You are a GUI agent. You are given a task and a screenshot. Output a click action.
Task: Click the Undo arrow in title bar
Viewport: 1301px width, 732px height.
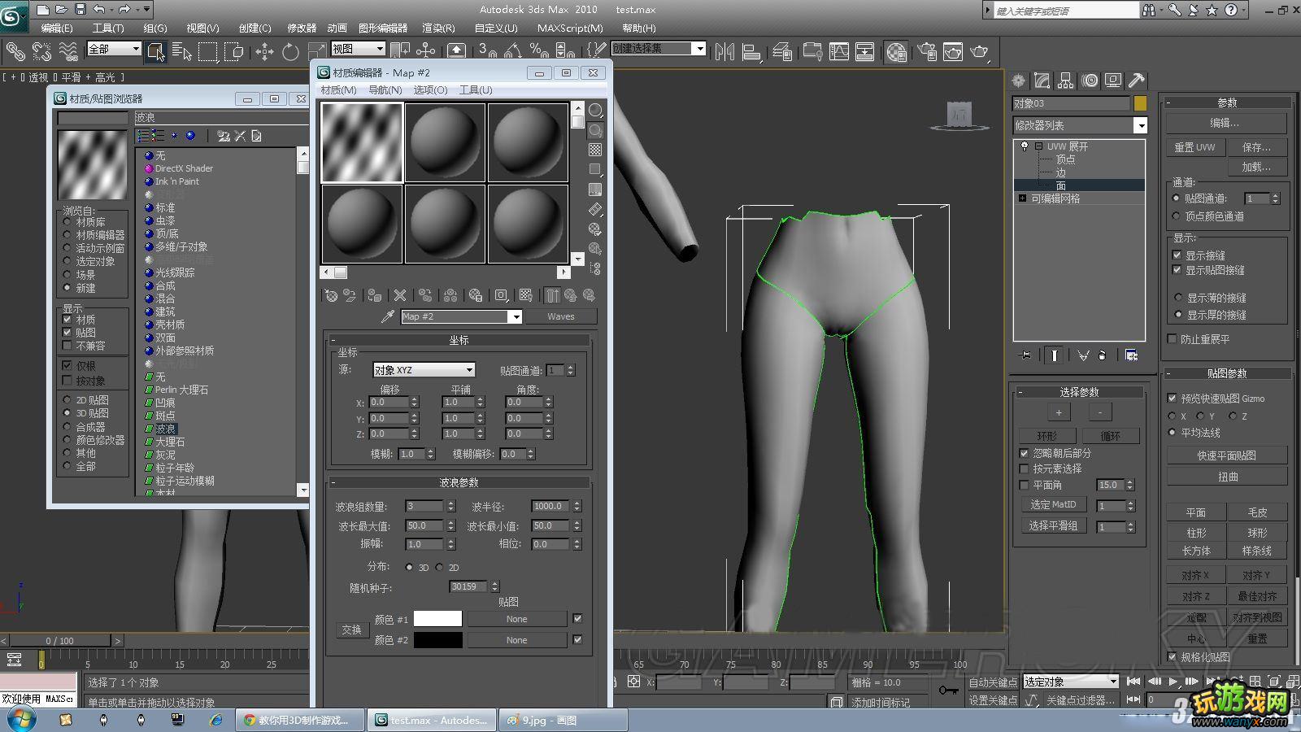[98, 10]
